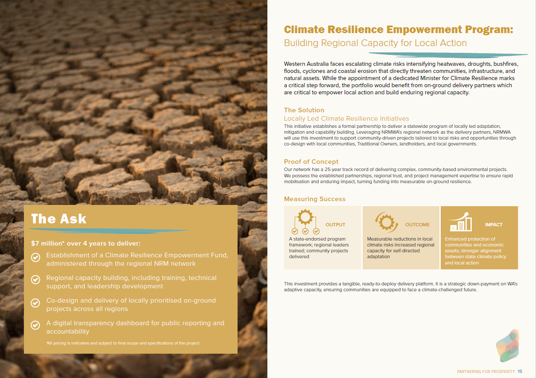
Task: Click the gear icon beside OUTPUT
Action: (x=305, y=222)
